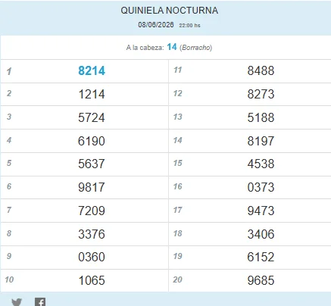Select position 9 number 0360
Viewport: 331px width, 306px height.
coord(92,257)
